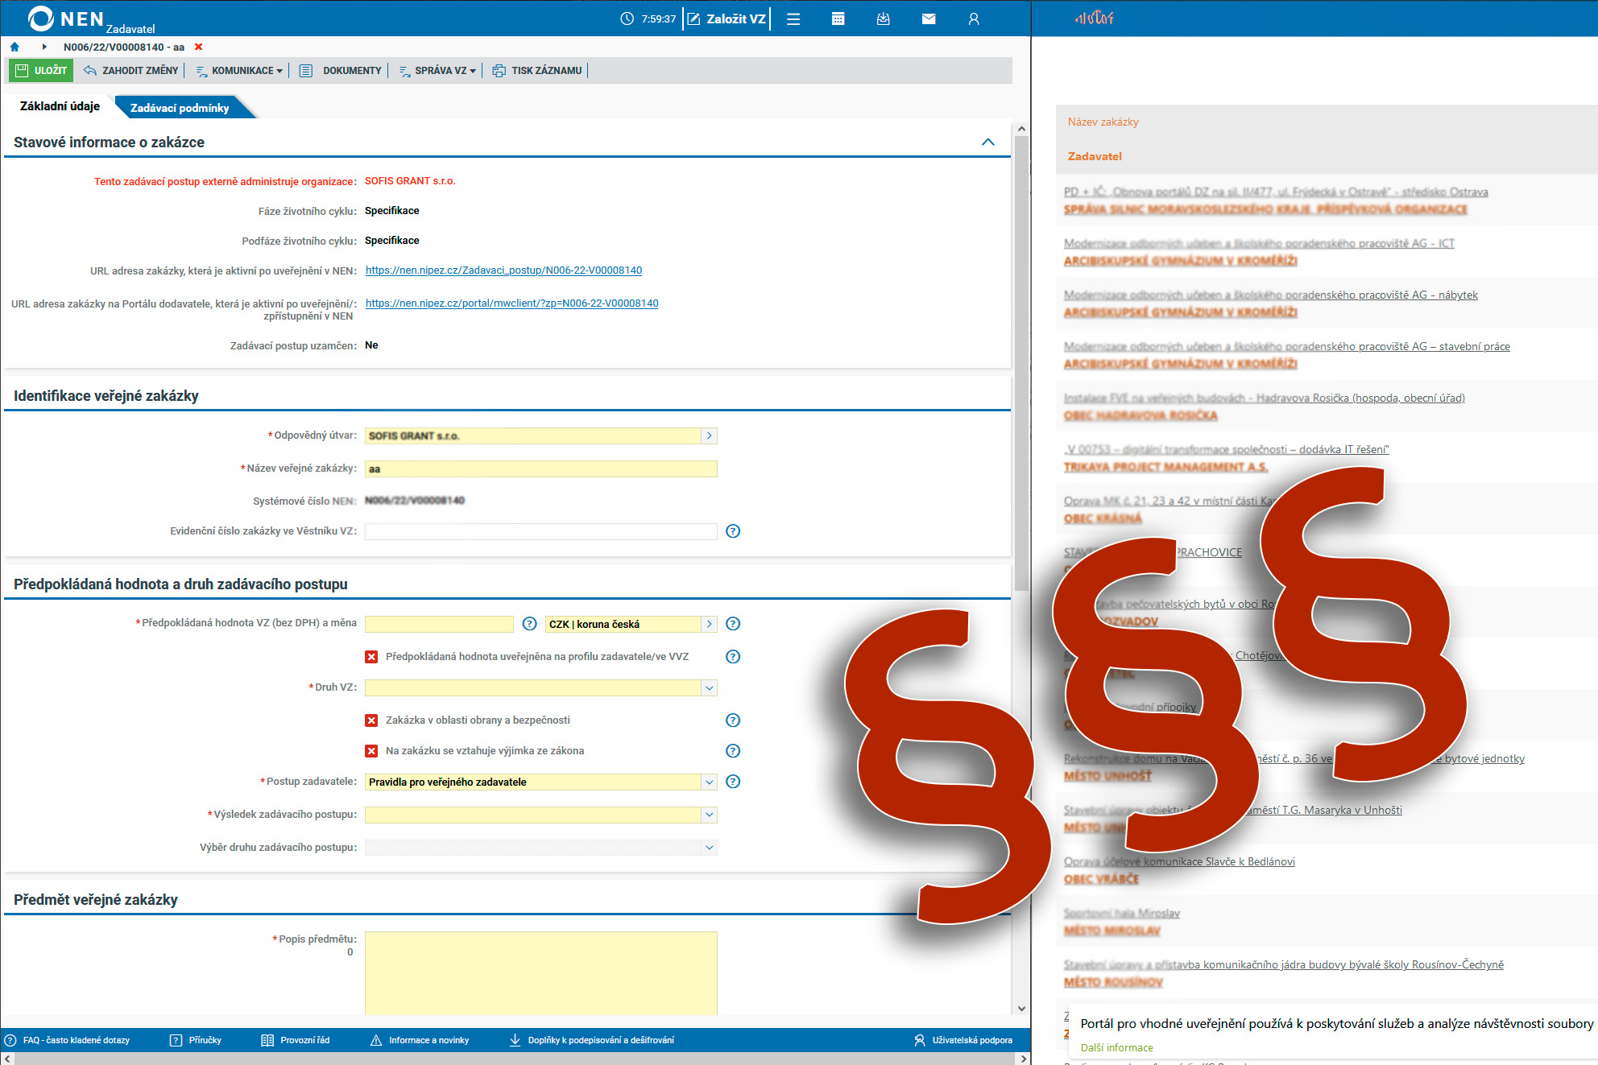This screenshot has height=1065, width=1598.
Task: Click the Popis předmětu text area
Action: 540,973
